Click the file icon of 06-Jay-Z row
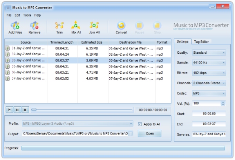235x160 pixels. coord(7,72)
